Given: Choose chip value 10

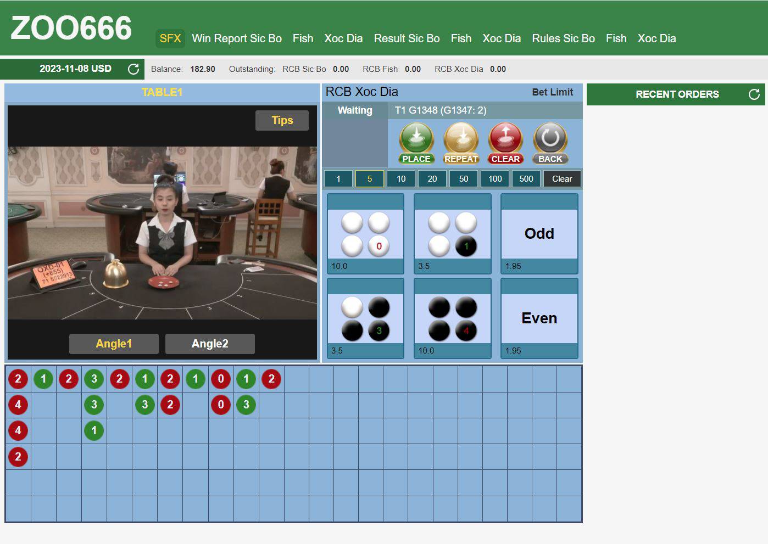Looking at the screenshot, I should click(401, 179).
